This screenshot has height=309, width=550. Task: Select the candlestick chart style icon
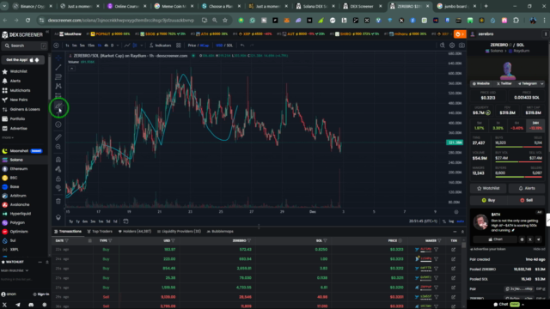coord(135,45)
